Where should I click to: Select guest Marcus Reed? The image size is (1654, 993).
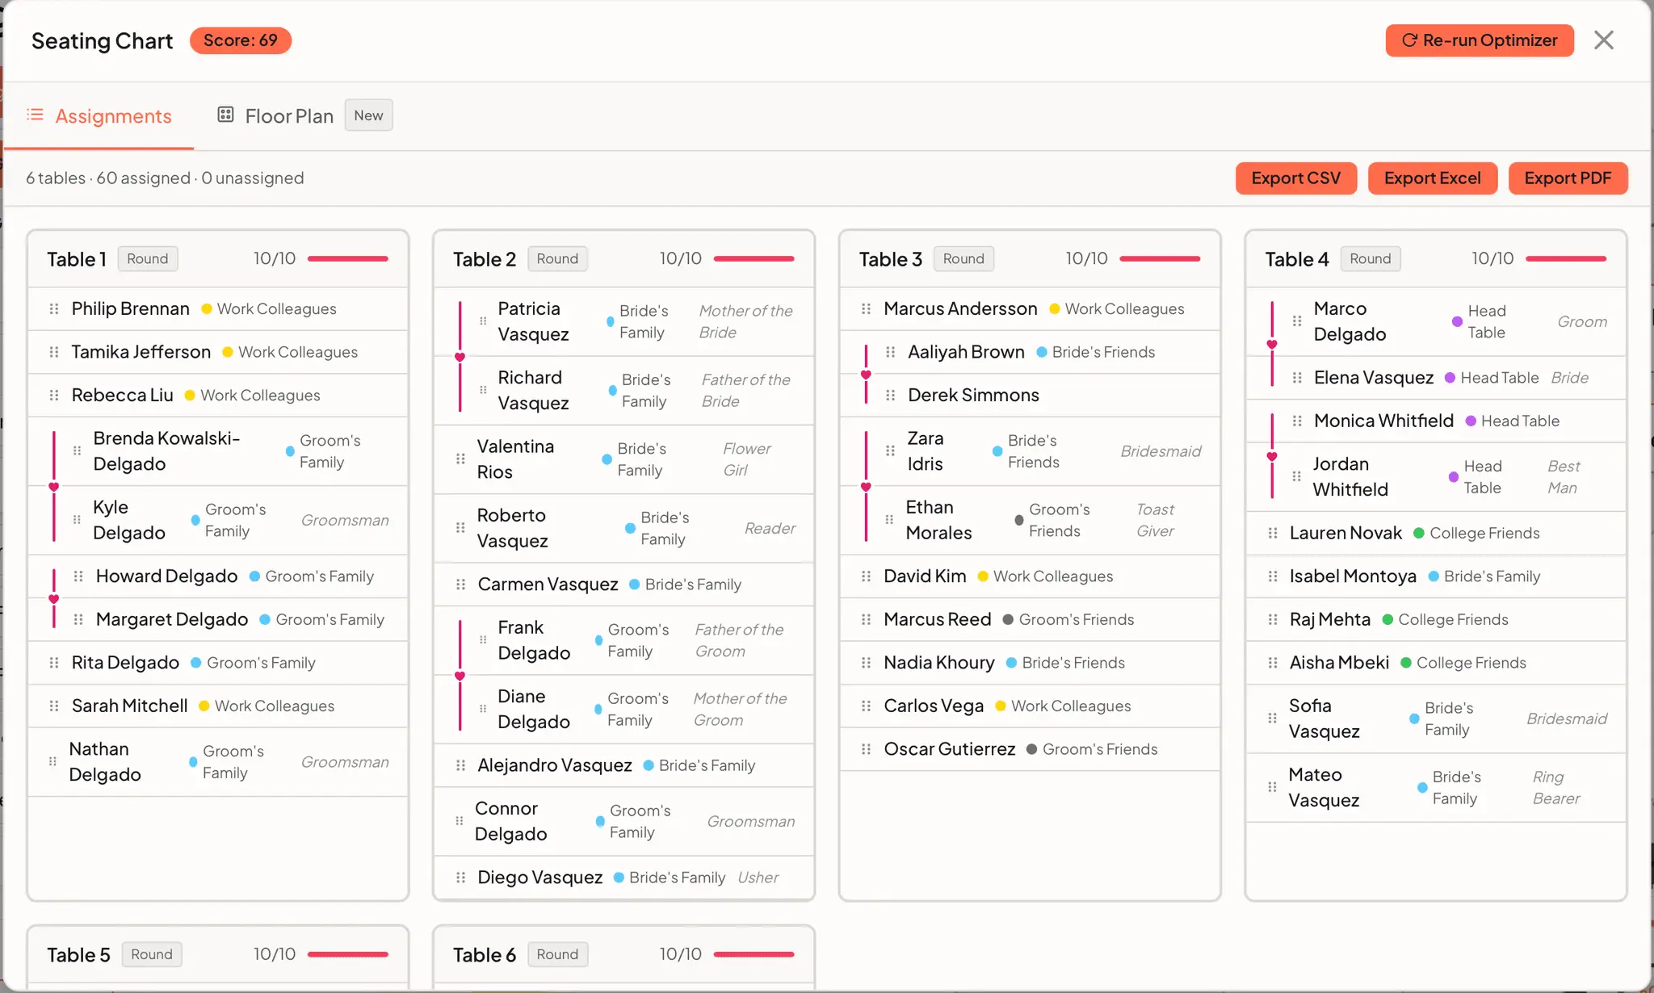[1030, 619]
